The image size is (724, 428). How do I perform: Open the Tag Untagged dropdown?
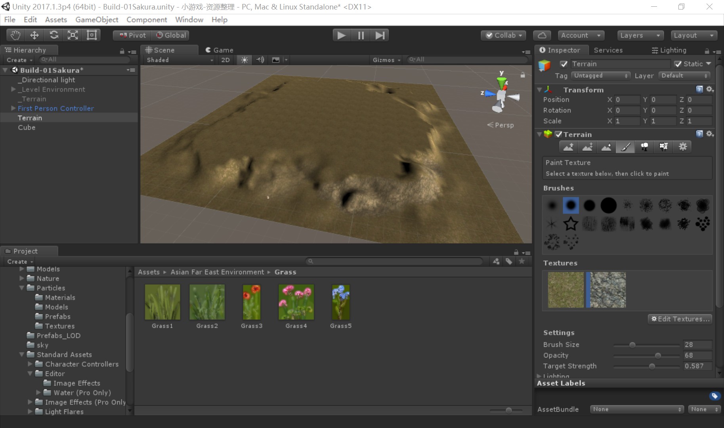pos(601,76)
